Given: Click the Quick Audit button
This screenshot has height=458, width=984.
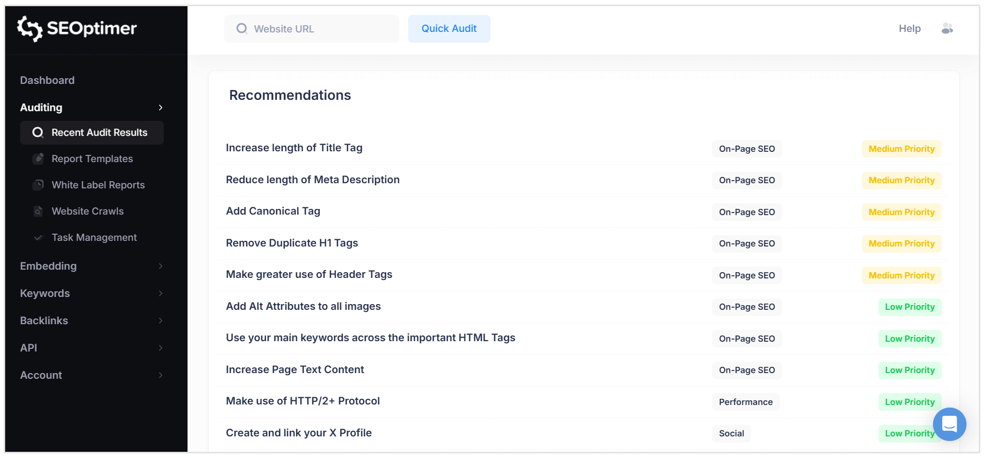Looking at the screenshot, I should [449, 29].
